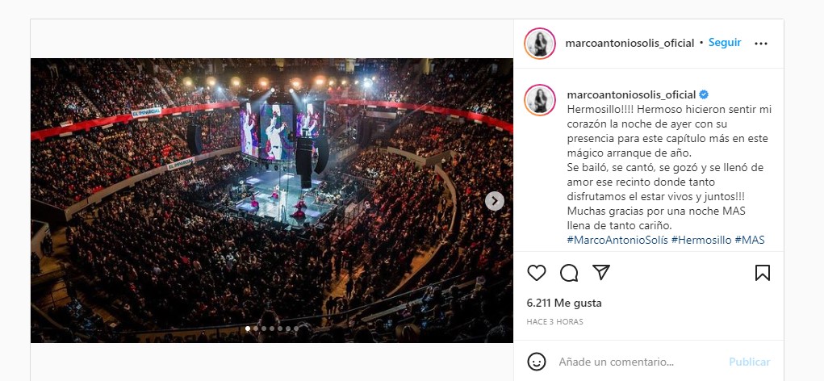The width and height of the screenshot is (824, 381).
Task: Go to next photo with arrow
Action: (x=495, y=201)
